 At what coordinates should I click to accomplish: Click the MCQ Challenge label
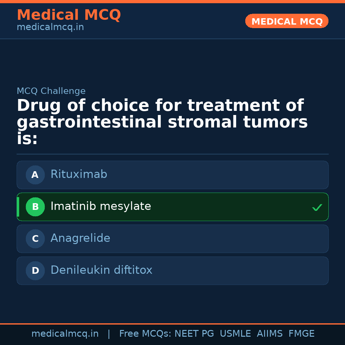point(51,91)
